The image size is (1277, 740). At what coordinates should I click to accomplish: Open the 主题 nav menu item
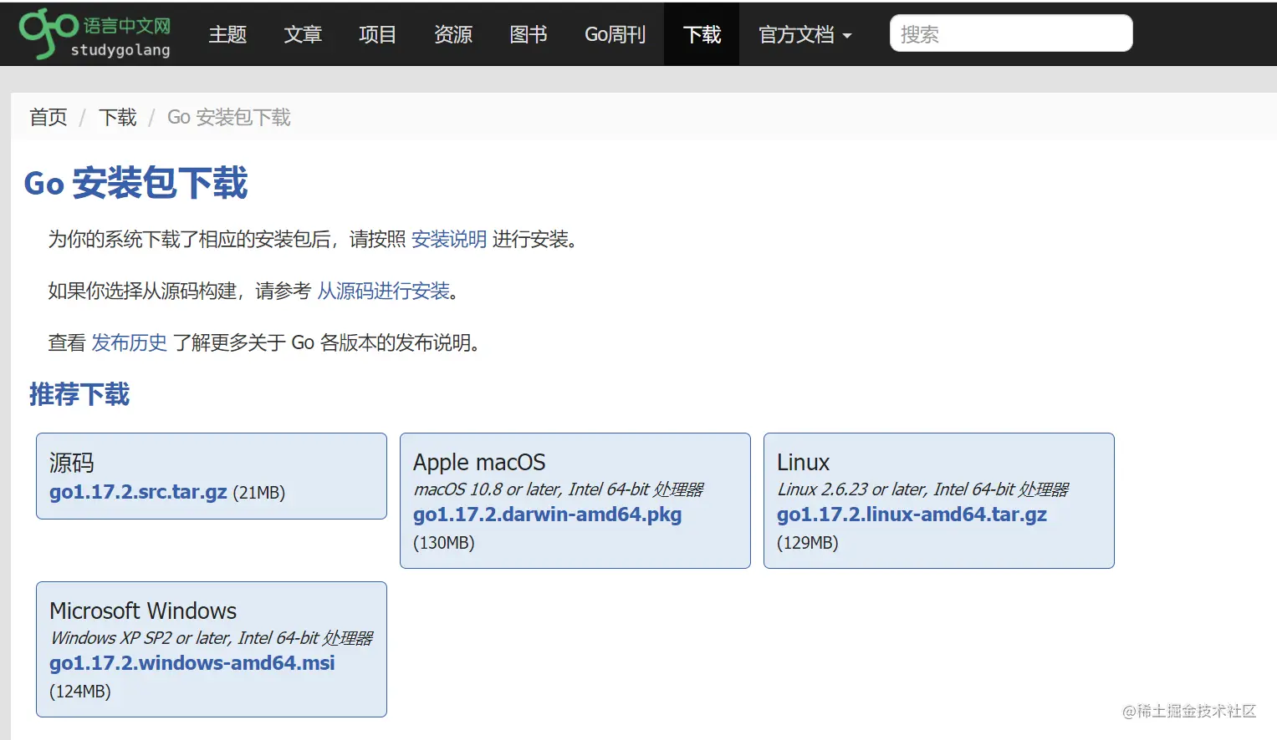click(227, 34)
